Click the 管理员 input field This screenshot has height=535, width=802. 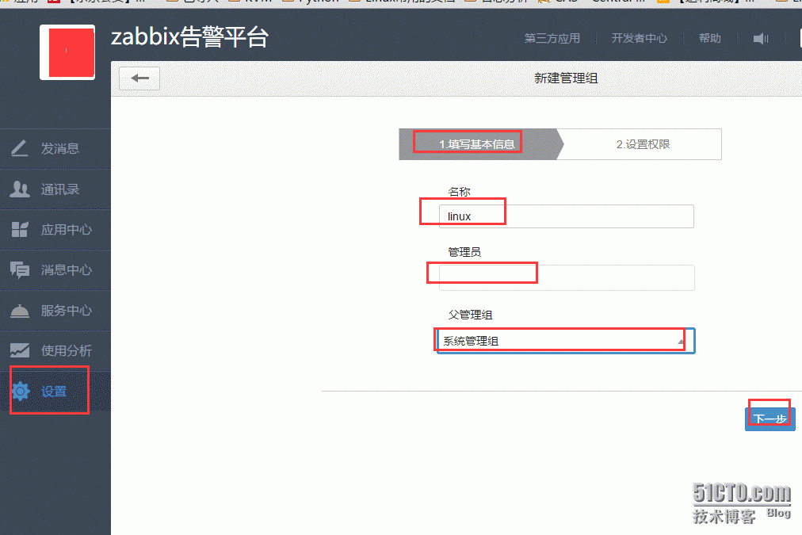coord(567,277)
